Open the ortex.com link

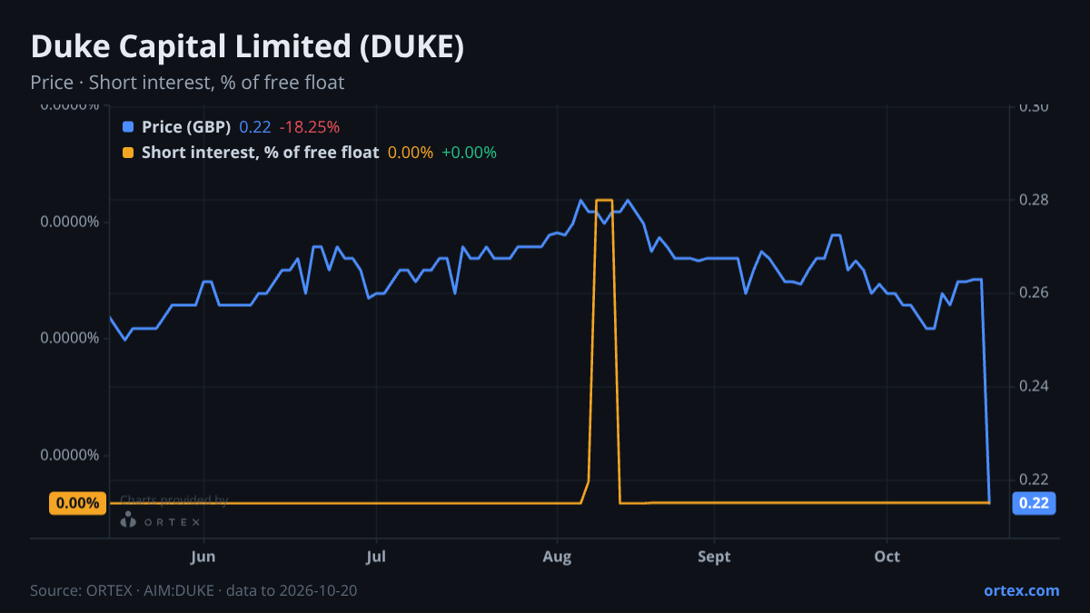[x=1021, y=590]
